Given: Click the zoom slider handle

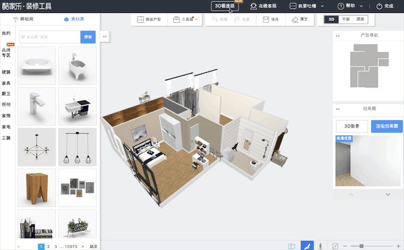Looking at the screenshot, I should tap(362, 246).
